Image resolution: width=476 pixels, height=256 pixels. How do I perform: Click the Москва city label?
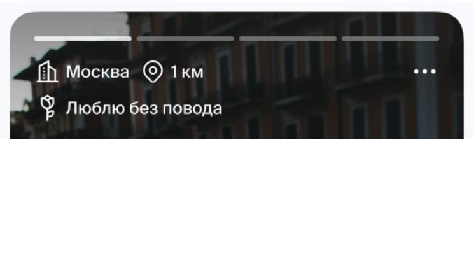[x=97, y=72]
